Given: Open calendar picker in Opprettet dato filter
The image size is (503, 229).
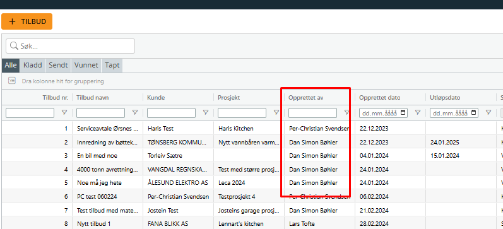Looking at the screenshot, I should 403,113.
